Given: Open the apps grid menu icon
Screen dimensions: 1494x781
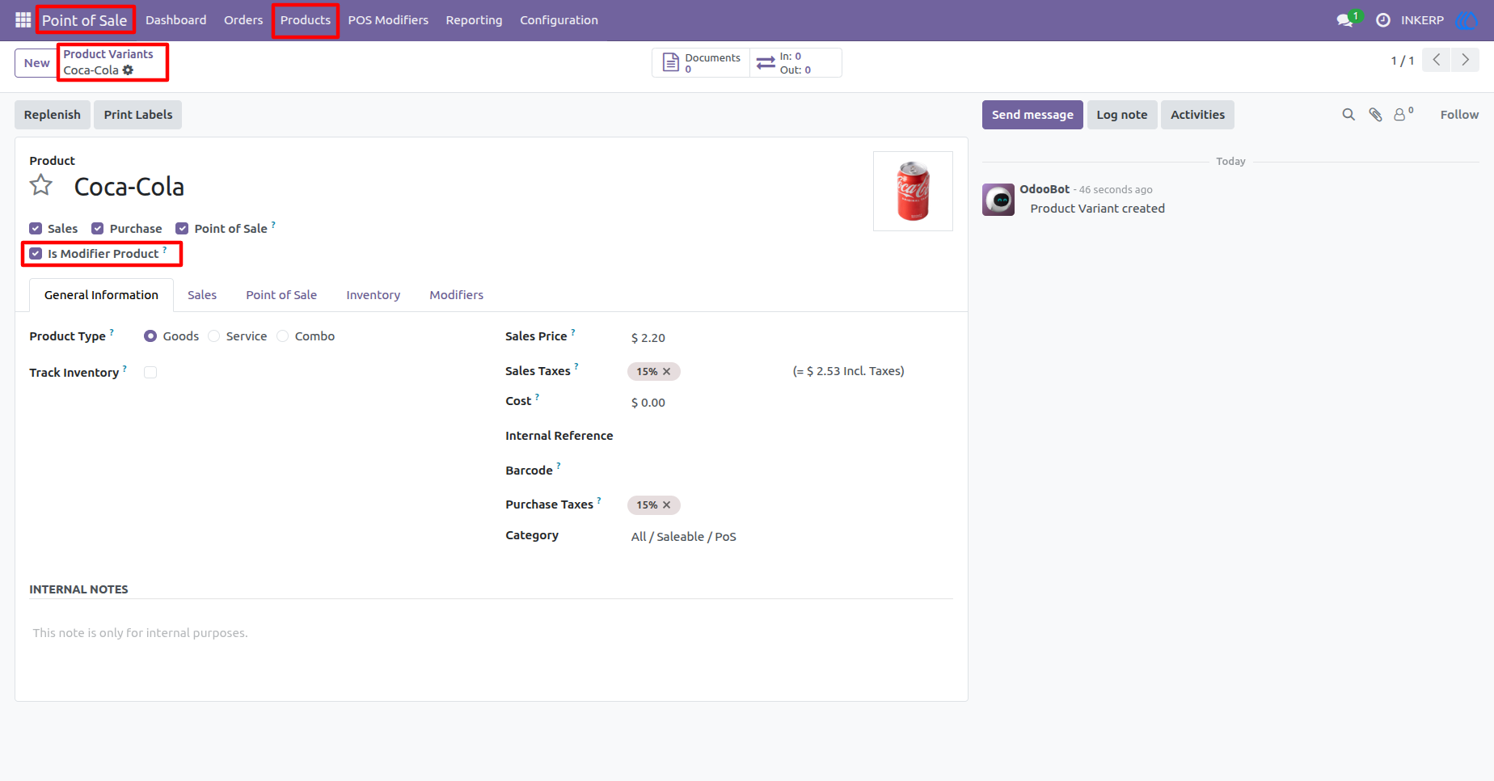Looking at the screenshot, I should 23,19.
